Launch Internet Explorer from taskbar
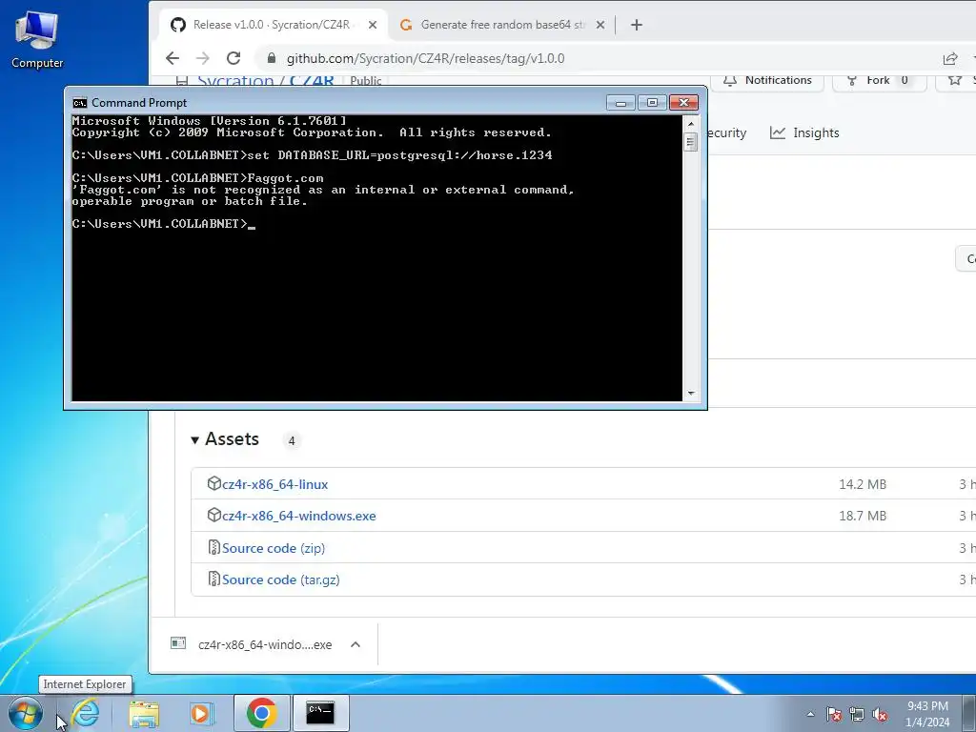This screenshot has width=976, height=732. 85,713
